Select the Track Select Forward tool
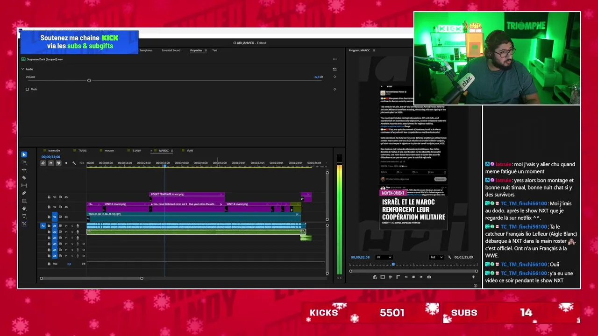The width and height of the screenshot is (598, 336). [24, 162]
